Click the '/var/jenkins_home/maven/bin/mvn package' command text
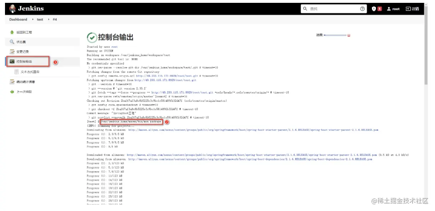The image size is (435, 211). point(131,121)
